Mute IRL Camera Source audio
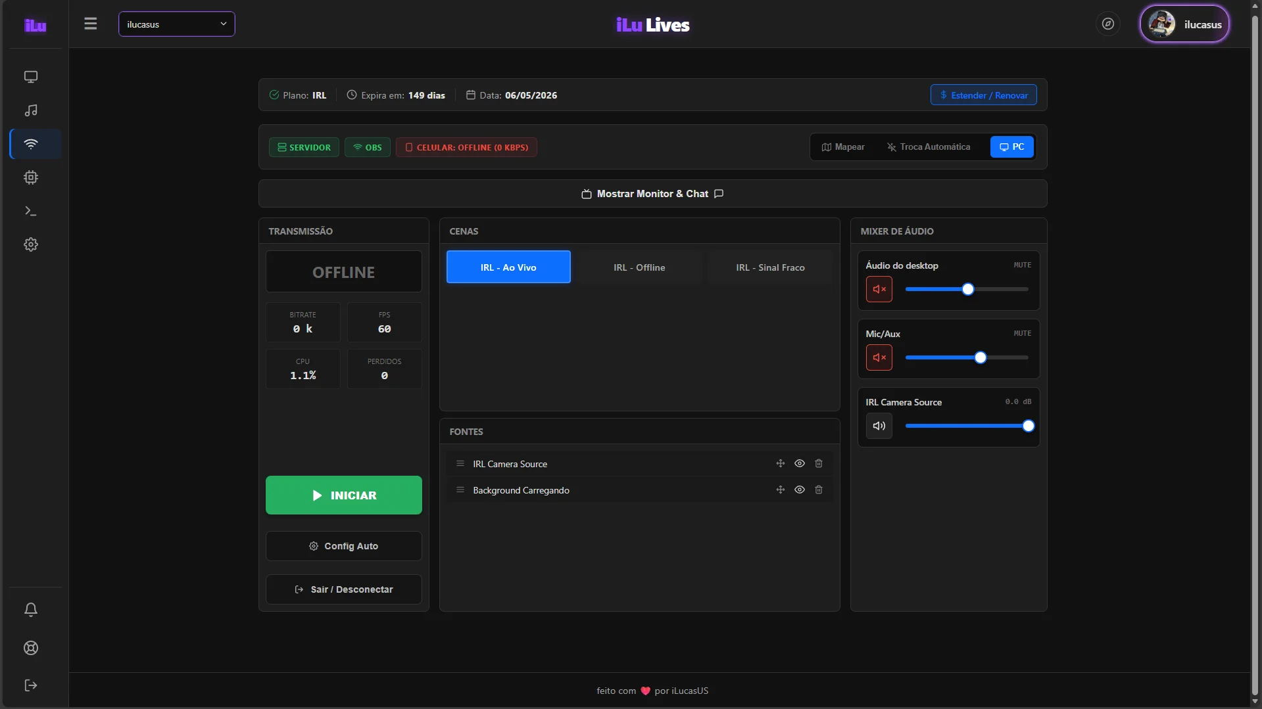Viewport: 1262px width, 709px height. tap(879, 426)
